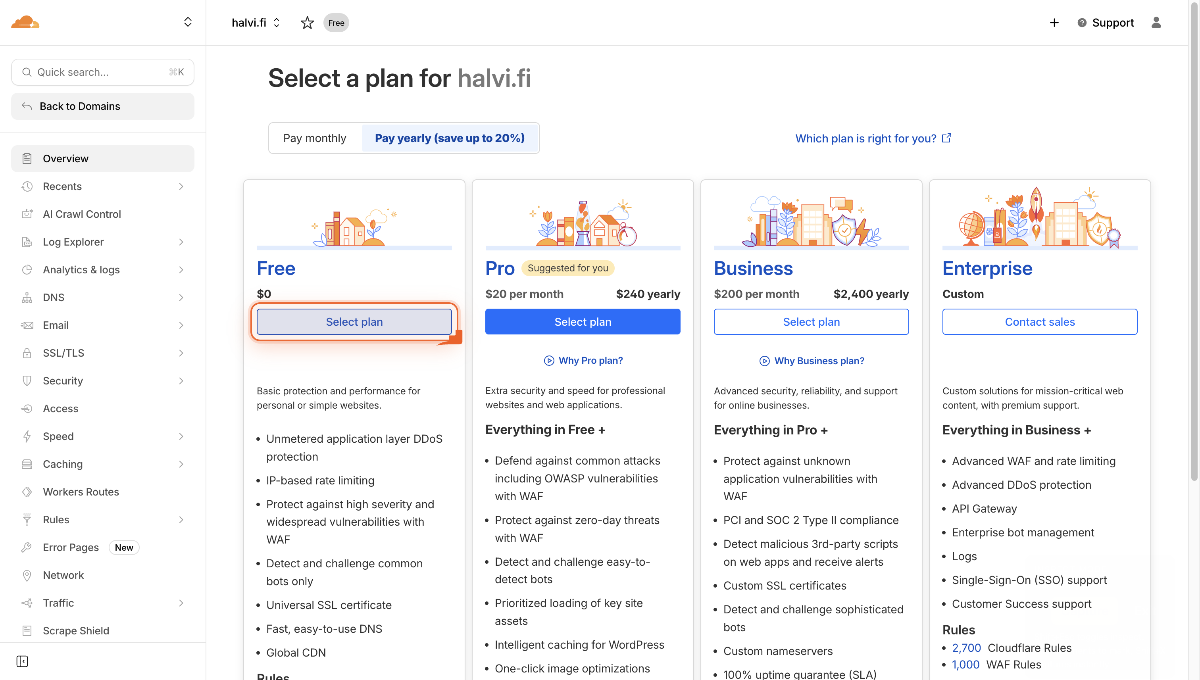Collapse the sidebar with bottom-left toggle
The height and width of the screenshot is (680, 1200).
coord(22,661)
